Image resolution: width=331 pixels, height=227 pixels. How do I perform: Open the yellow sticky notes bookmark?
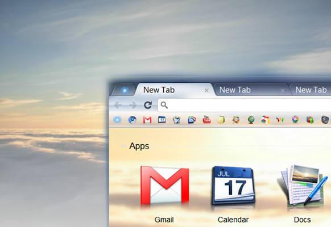pyautogui.click(x=221, y=120)
